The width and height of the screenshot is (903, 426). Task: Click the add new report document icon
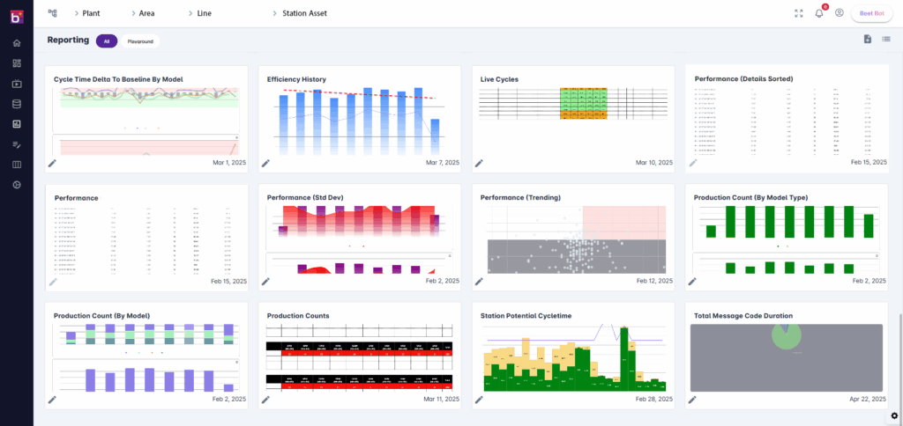coord(868,40)
